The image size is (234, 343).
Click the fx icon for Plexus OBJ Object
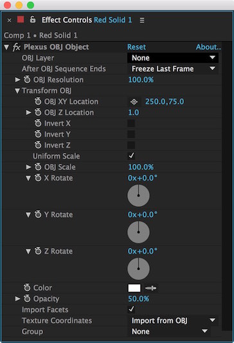17,47
